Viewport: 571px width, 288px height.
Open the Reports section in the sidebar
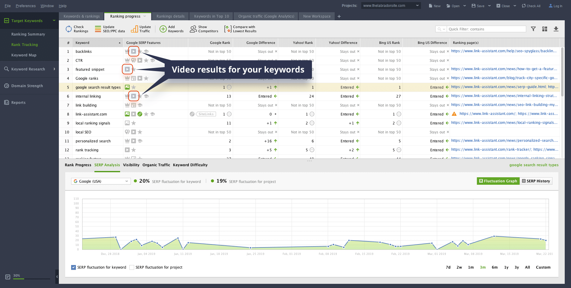18,102
